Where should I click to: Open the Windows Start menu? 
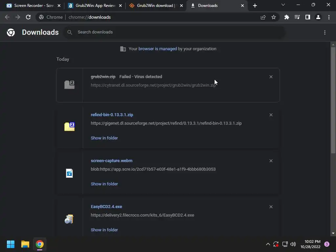(10, 244)
